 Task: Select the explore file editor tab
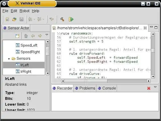click(100, 28)
